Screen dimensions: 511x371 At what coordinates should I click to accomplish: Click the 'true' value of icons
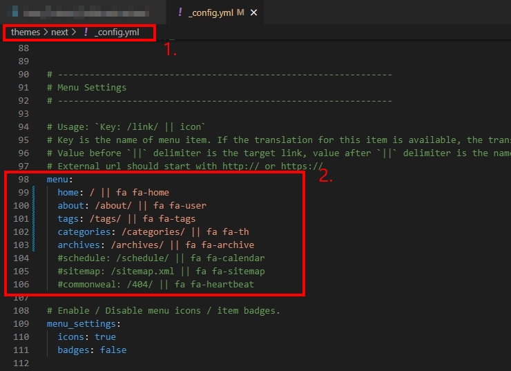pyautogui.click(x=105, y=336)
